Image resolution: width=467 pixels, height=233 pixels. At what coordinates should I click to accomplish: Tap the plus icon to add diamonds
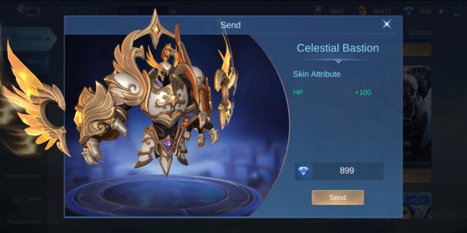(441, 11)
